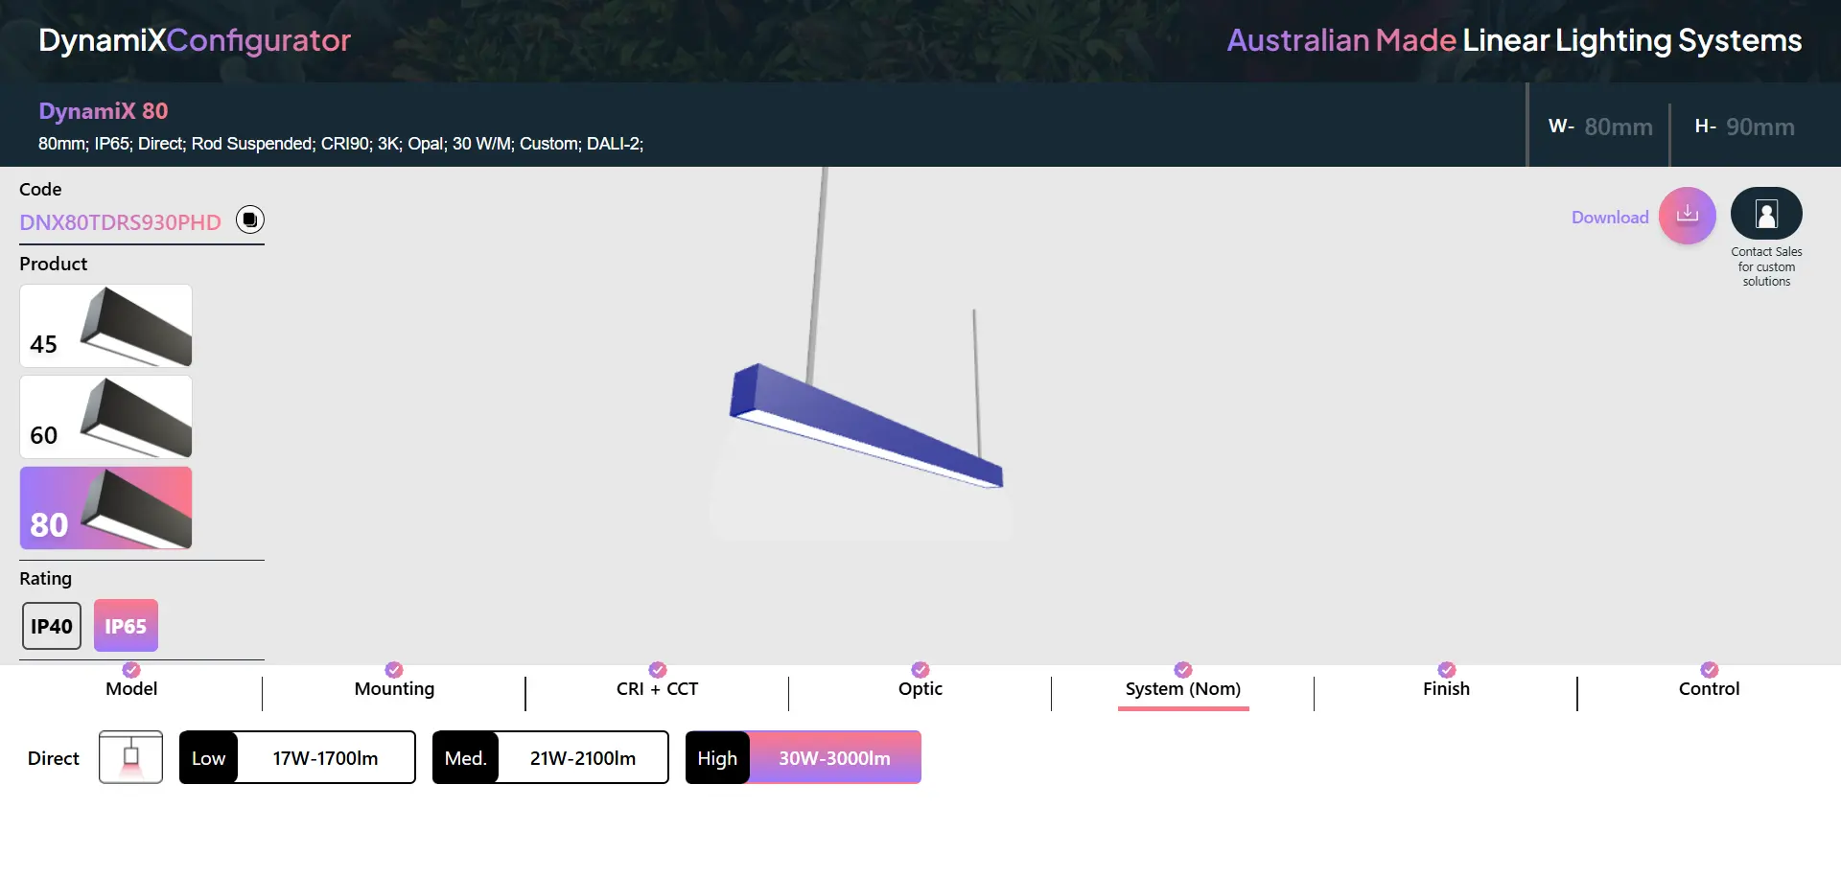Select Low 17W-1700lm output option

tap(297, 757)
